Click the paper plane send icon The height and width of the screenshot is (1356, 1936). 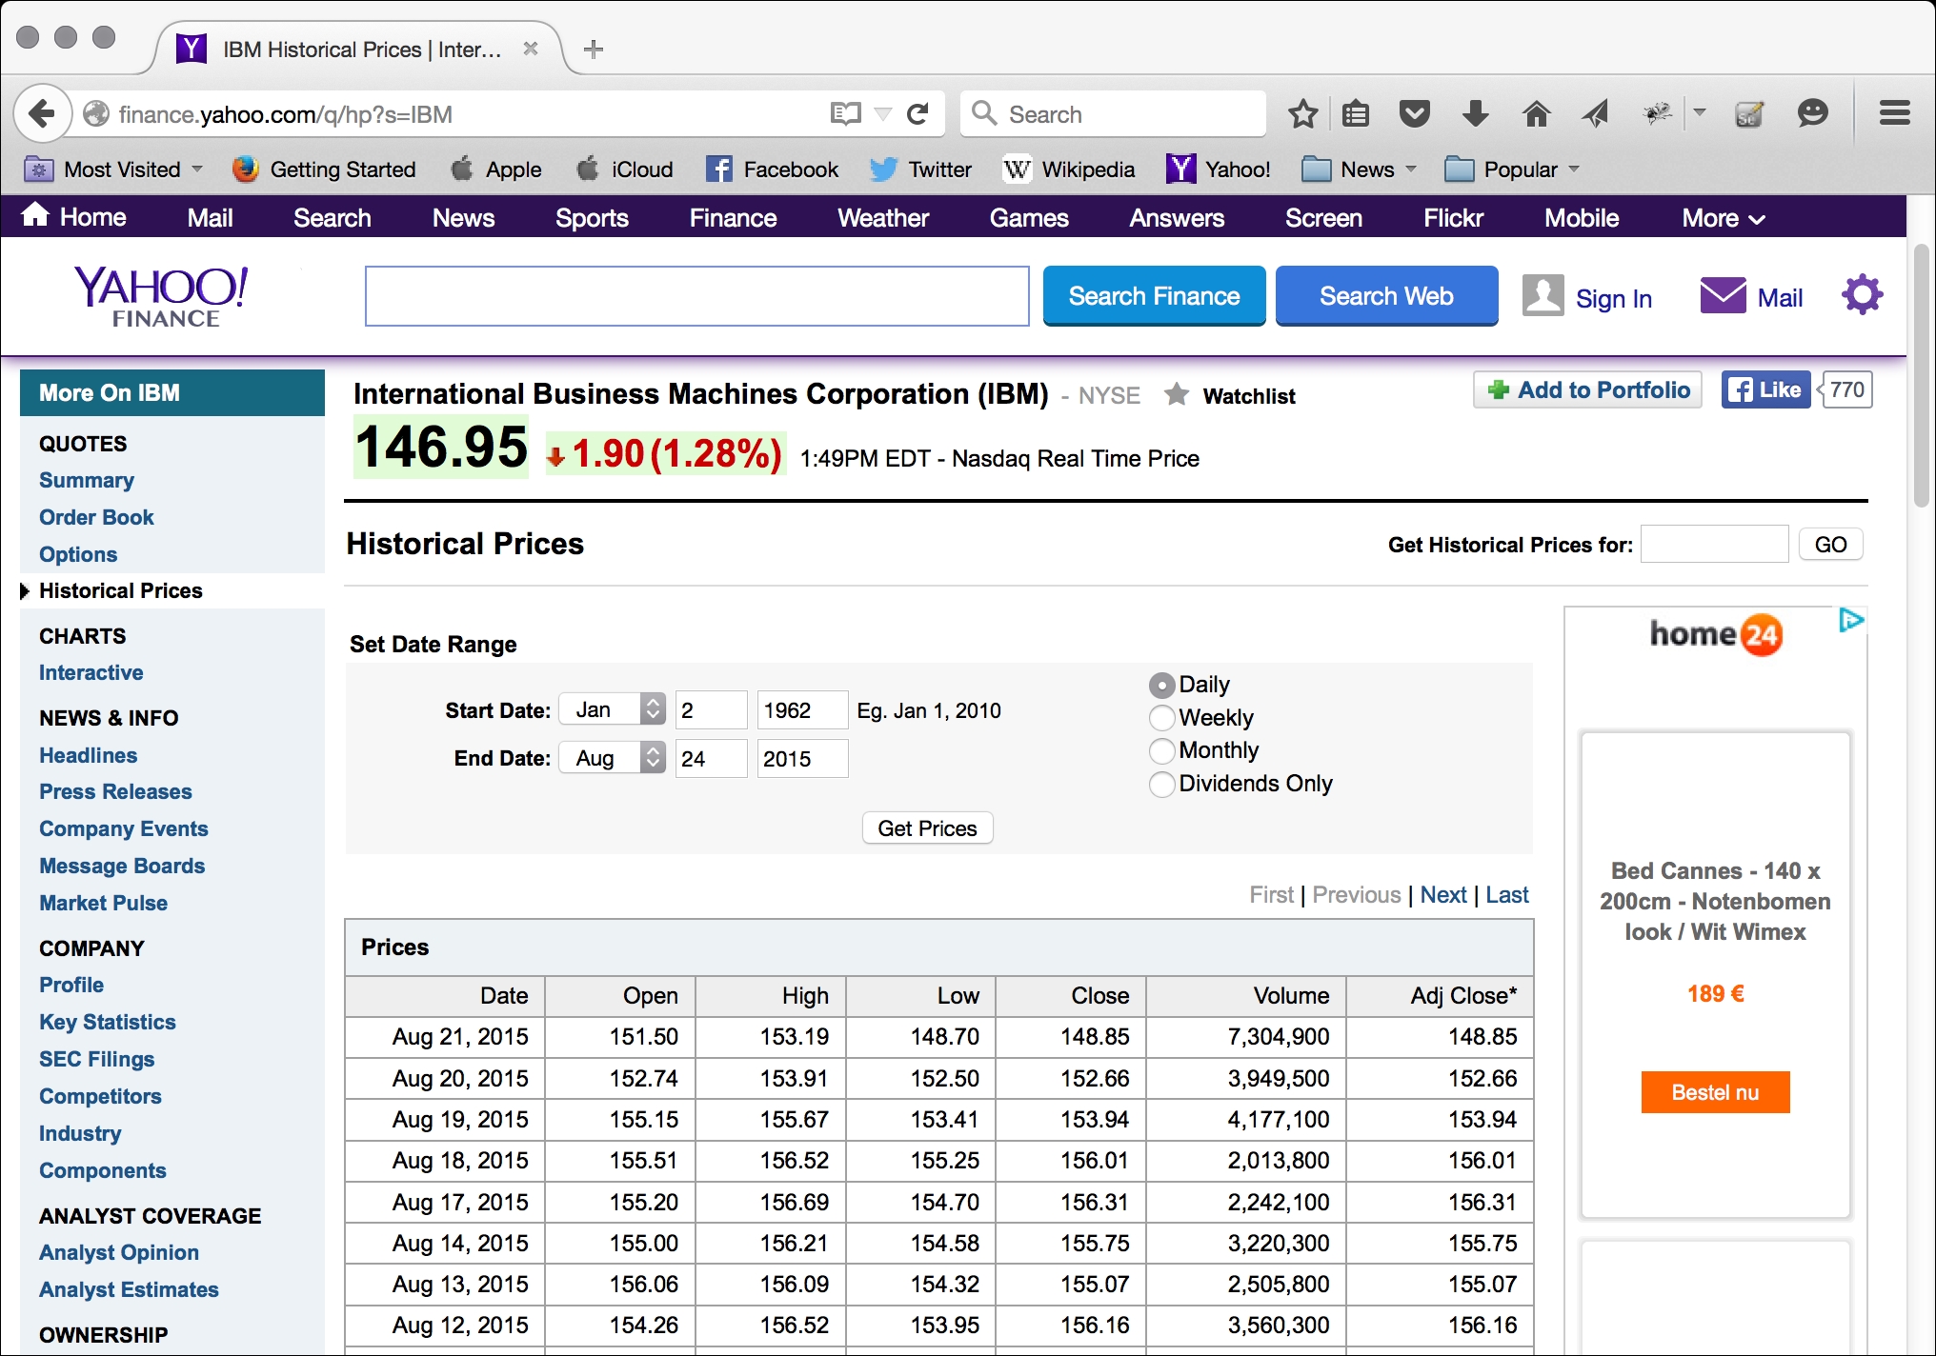[1595, 114]
